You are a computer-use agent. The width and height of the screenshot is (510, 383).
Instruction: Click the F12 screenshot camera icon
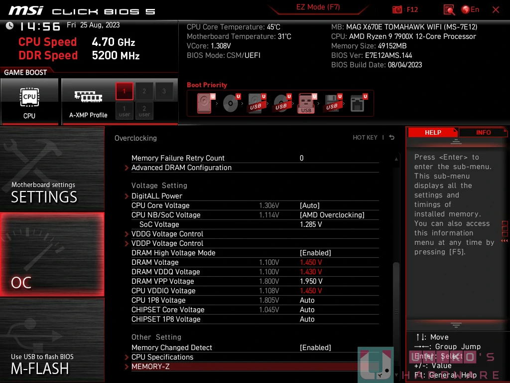coord(397,10)
